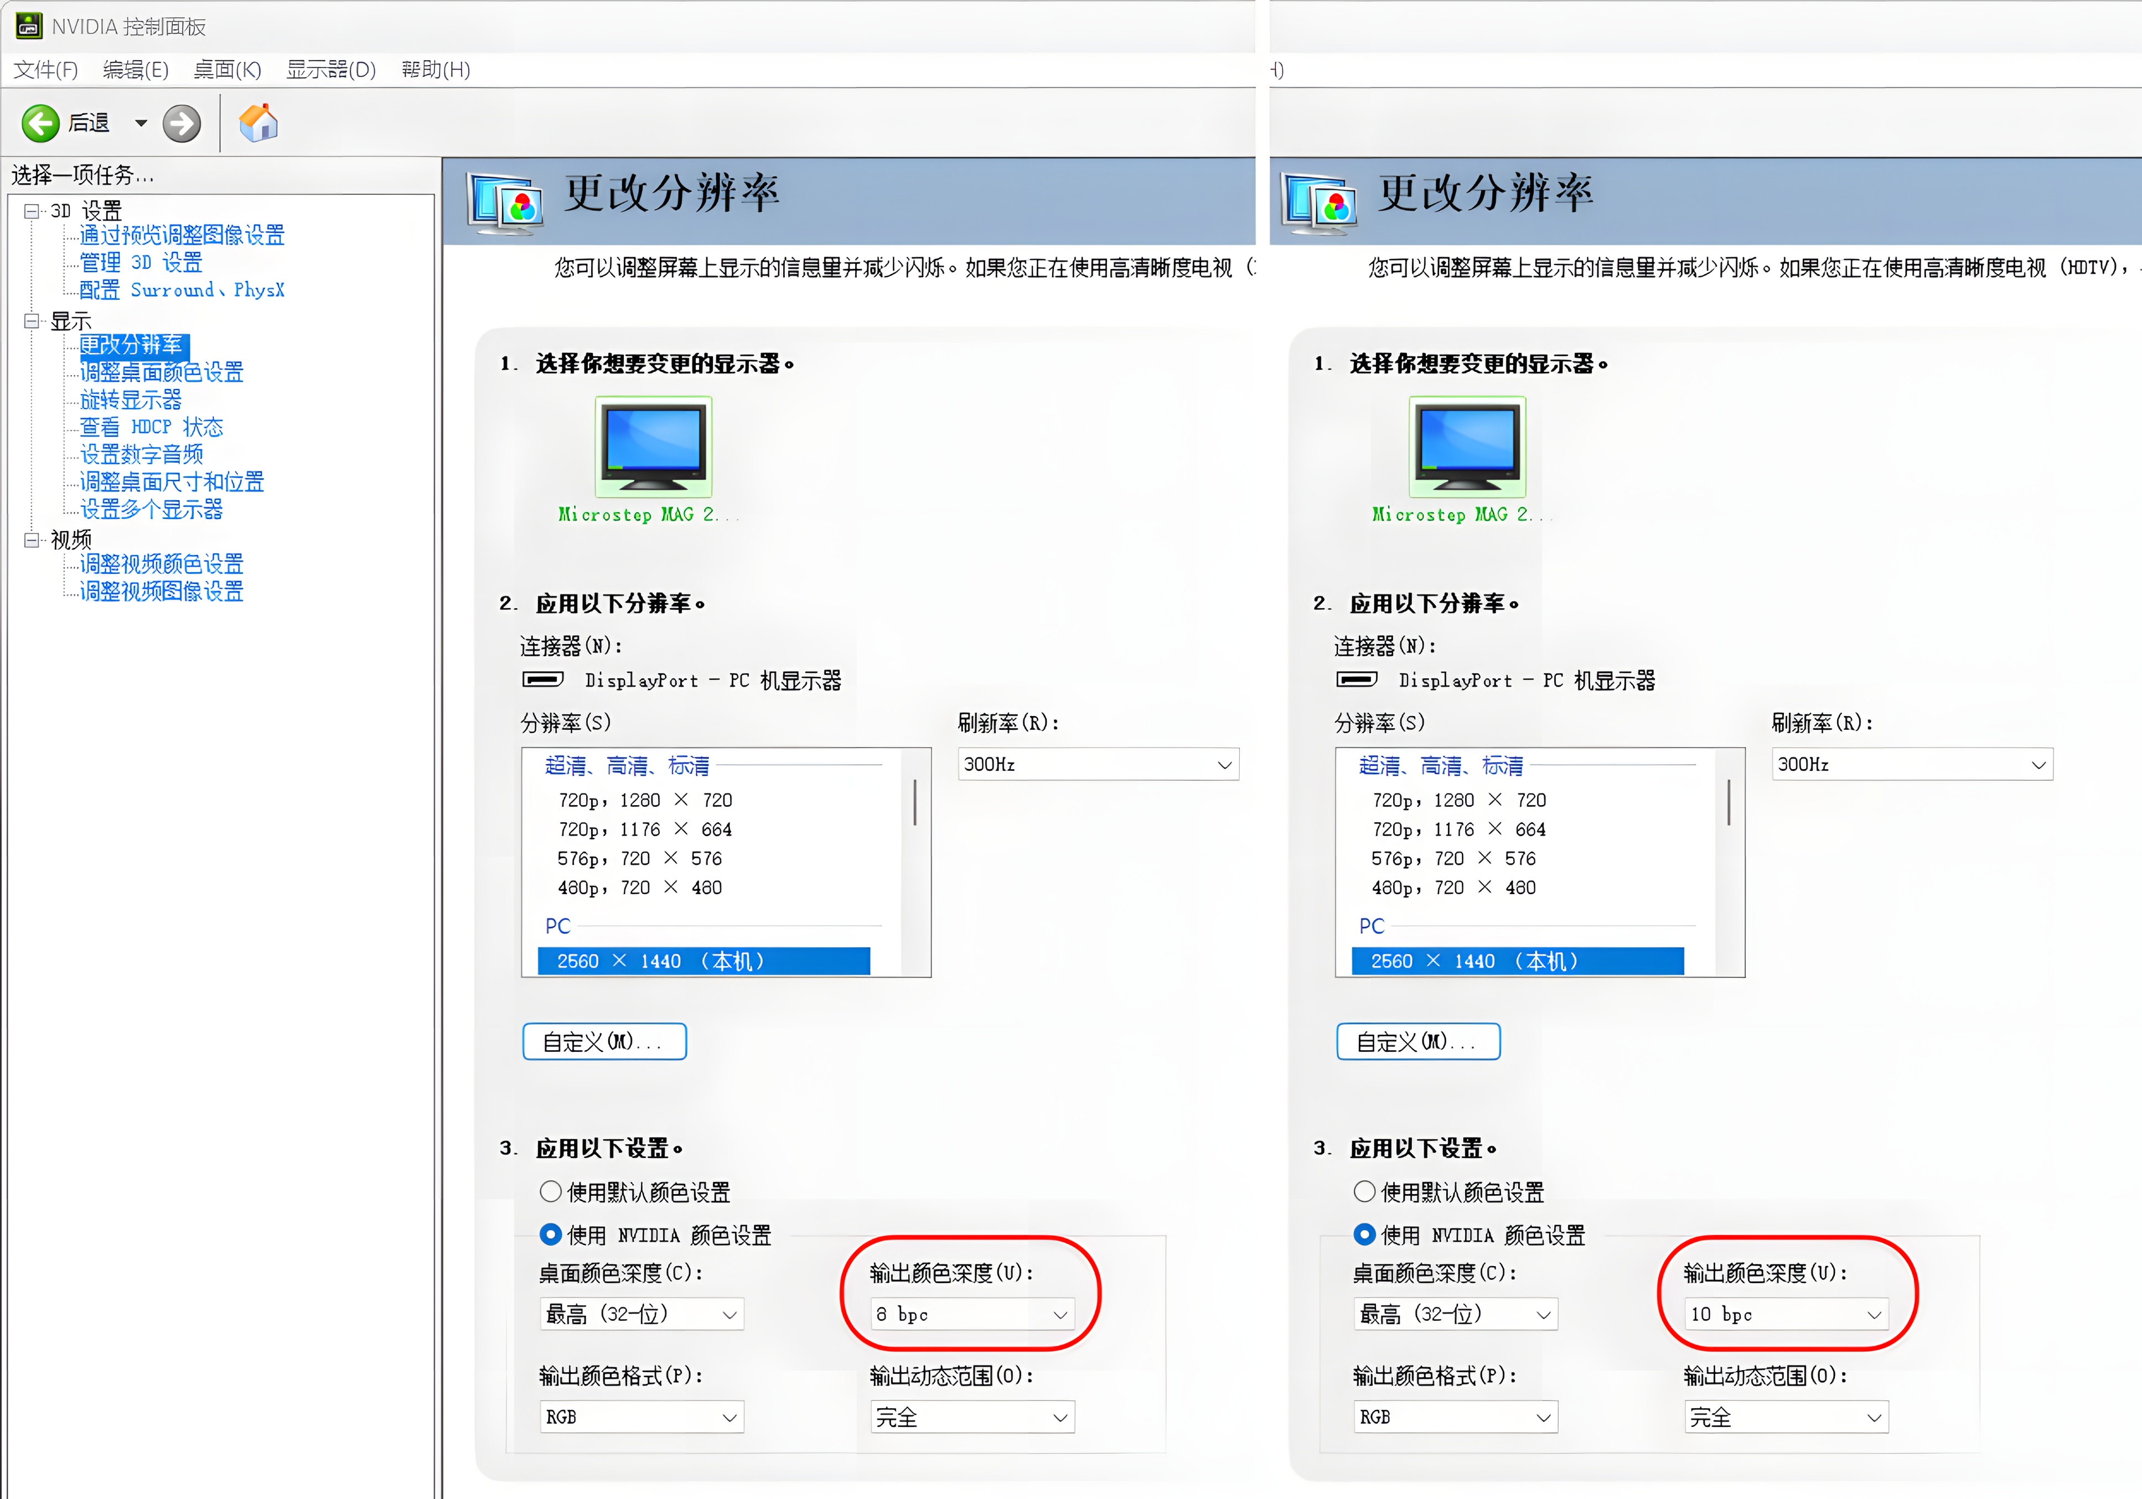Select 720p, 1280 × 720 in left resolution list
2142x1499 pixels.
[x=645, y=800]
